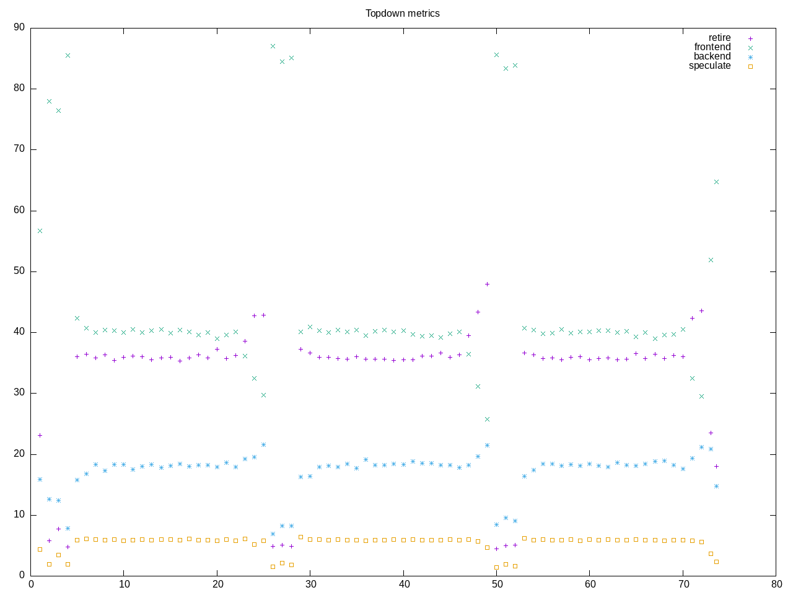Image resolution: width=793 pixels, height=595 pixels.
Task: Toggle the backend series via legend label
Action: coord(712,56)
